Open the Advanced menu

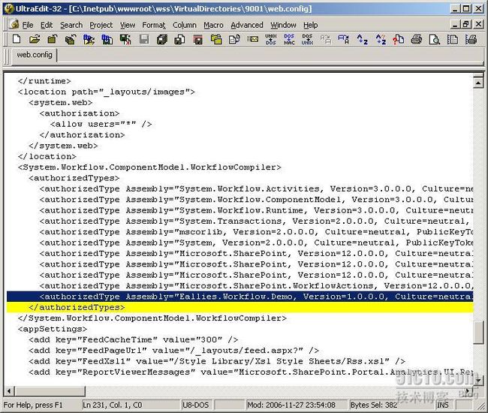[247, 25]
